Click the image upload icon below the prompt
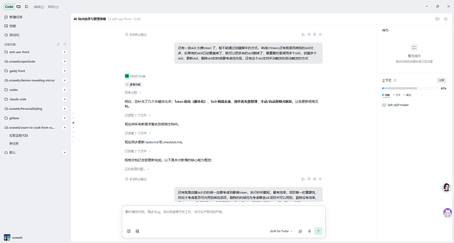Viewport: 454px width, 243px height. pyautogui.click(x=138, y=231)
